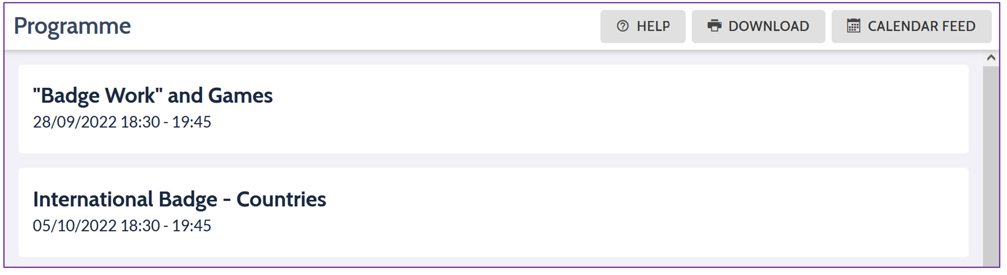1007x275 pixels.
Task: Click the question mark help icon
Action: tap(622, 26)
